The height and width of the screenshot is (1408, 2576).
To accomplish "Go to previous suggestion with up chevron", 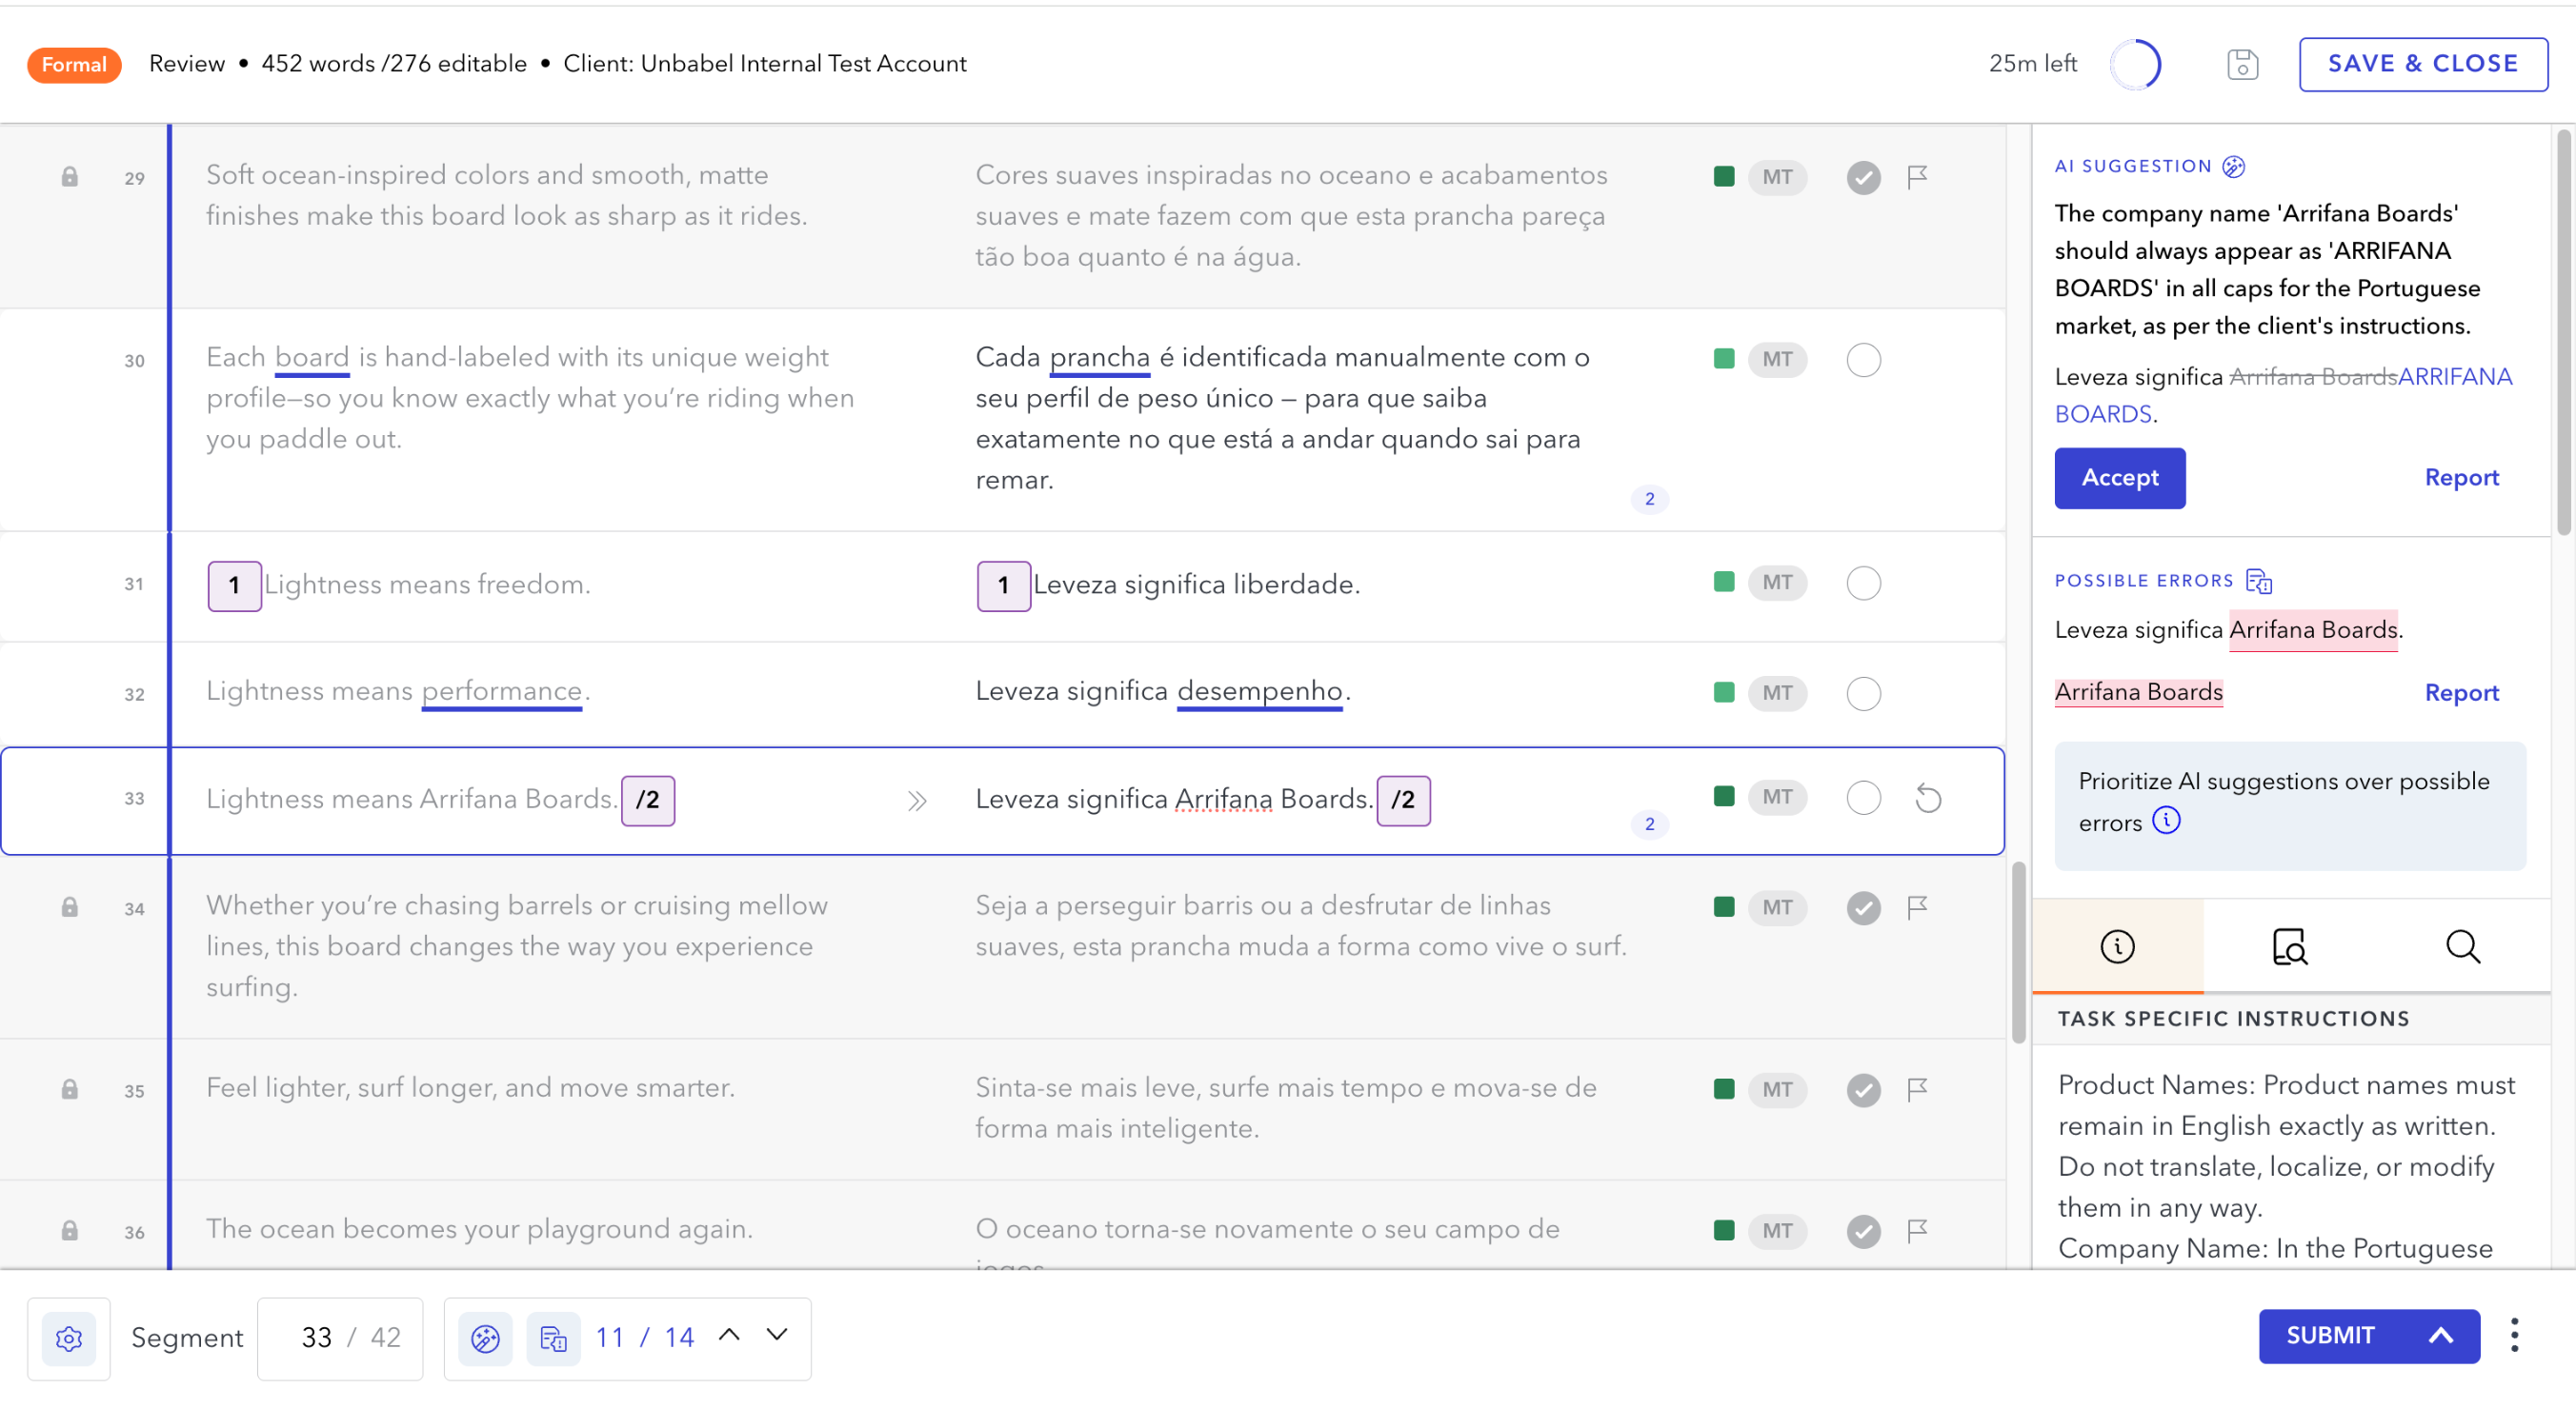I will 729,1335.
